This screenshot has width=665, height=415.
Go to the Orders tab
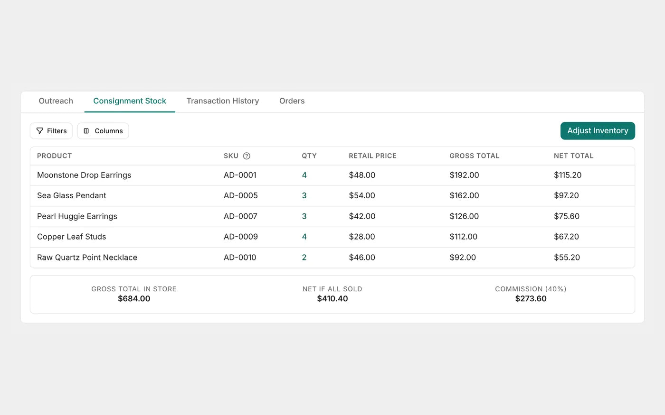292,101
